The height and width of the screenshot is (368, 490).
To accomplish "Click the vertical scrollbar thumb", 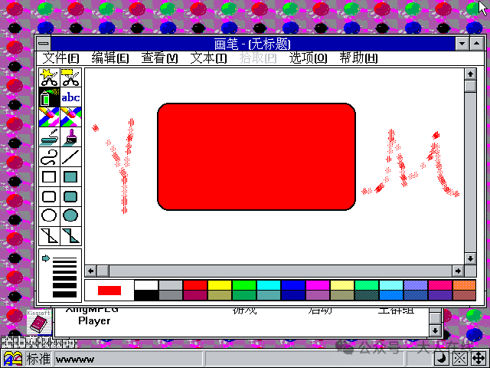I will coord(470,87).
